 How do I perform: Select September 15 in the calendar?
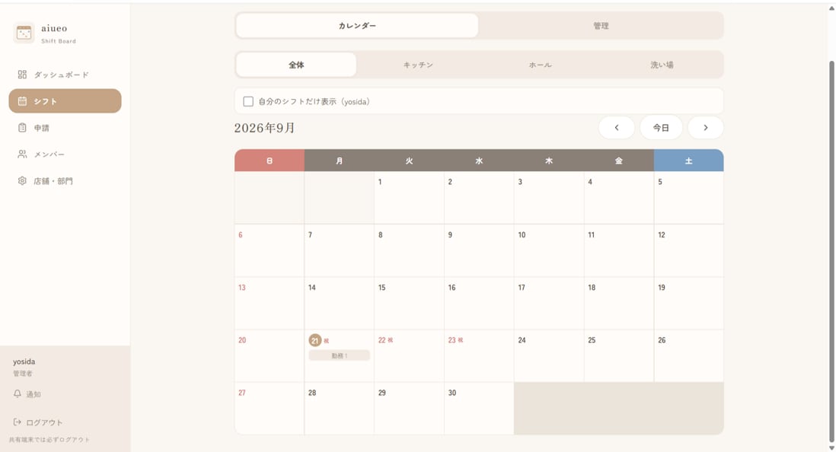409,303
